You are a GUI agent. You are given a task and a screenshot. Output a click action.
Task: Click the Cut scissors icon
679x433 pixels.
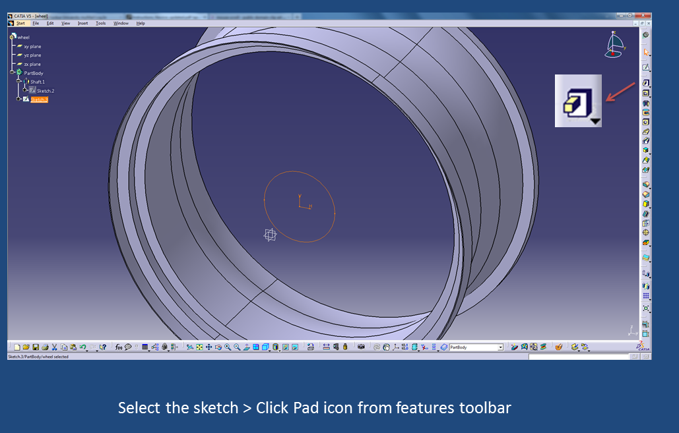click(54, 347)
